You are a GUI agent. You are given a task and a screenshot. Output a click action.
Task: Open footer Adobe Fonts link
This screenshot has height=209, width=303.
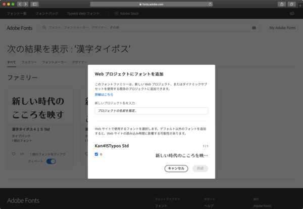262,205
